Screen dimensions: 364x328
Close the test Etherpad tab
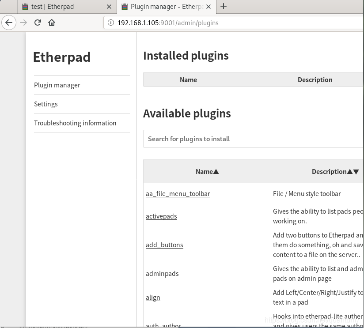pos(110,7)
